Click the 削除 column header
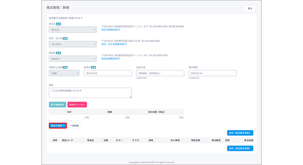303x165 pixels. [55, 140]
